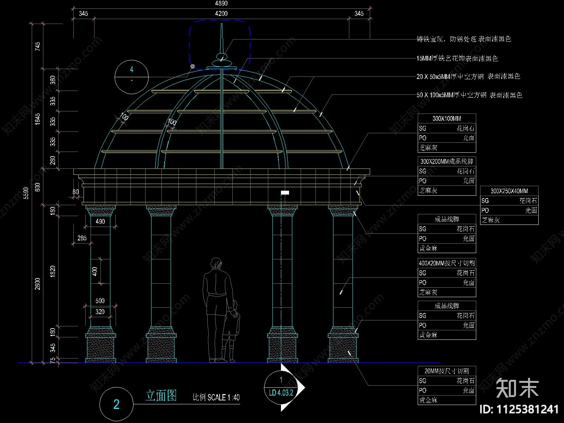Viewport: 564px width, 423px height.
Task: Select the 比例 SCALE 1:40 text
Action: (216, 398)
